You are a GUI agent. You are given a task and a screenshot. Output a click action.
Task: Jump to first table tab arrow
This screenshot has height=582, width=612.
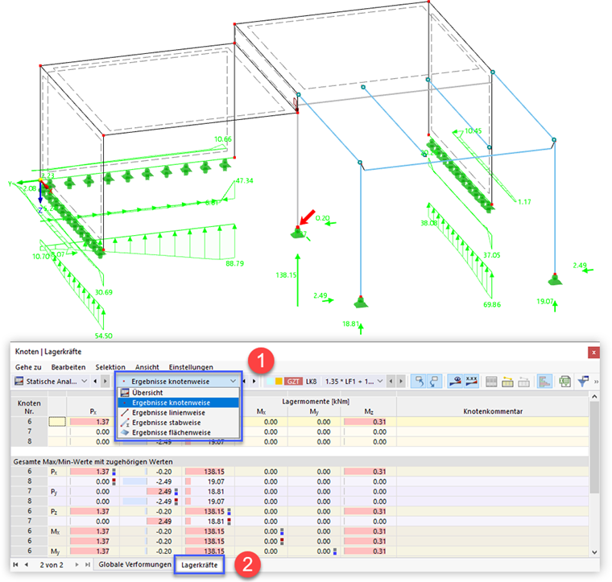tap(15, 564)
